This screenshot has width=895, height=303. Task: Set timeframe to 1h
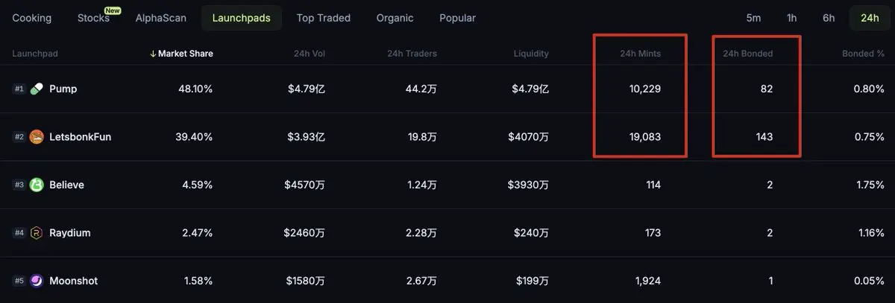791,18
